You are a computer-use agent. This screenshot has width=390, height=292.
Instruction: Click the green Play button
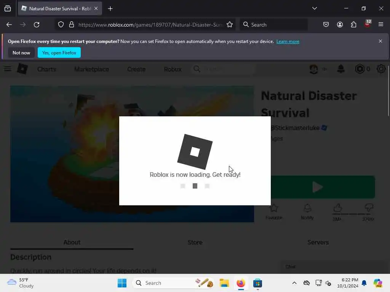coord(323,187)
